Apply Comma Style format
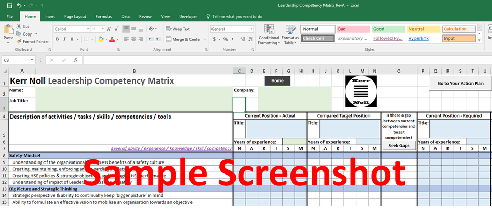The image size is (492, 221). [x=232, y=39]
